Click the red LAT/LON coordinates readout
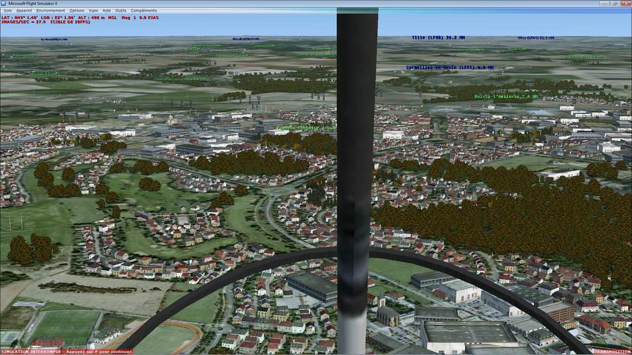This screenshot has width=632, height=355. [x=80, y=18]
